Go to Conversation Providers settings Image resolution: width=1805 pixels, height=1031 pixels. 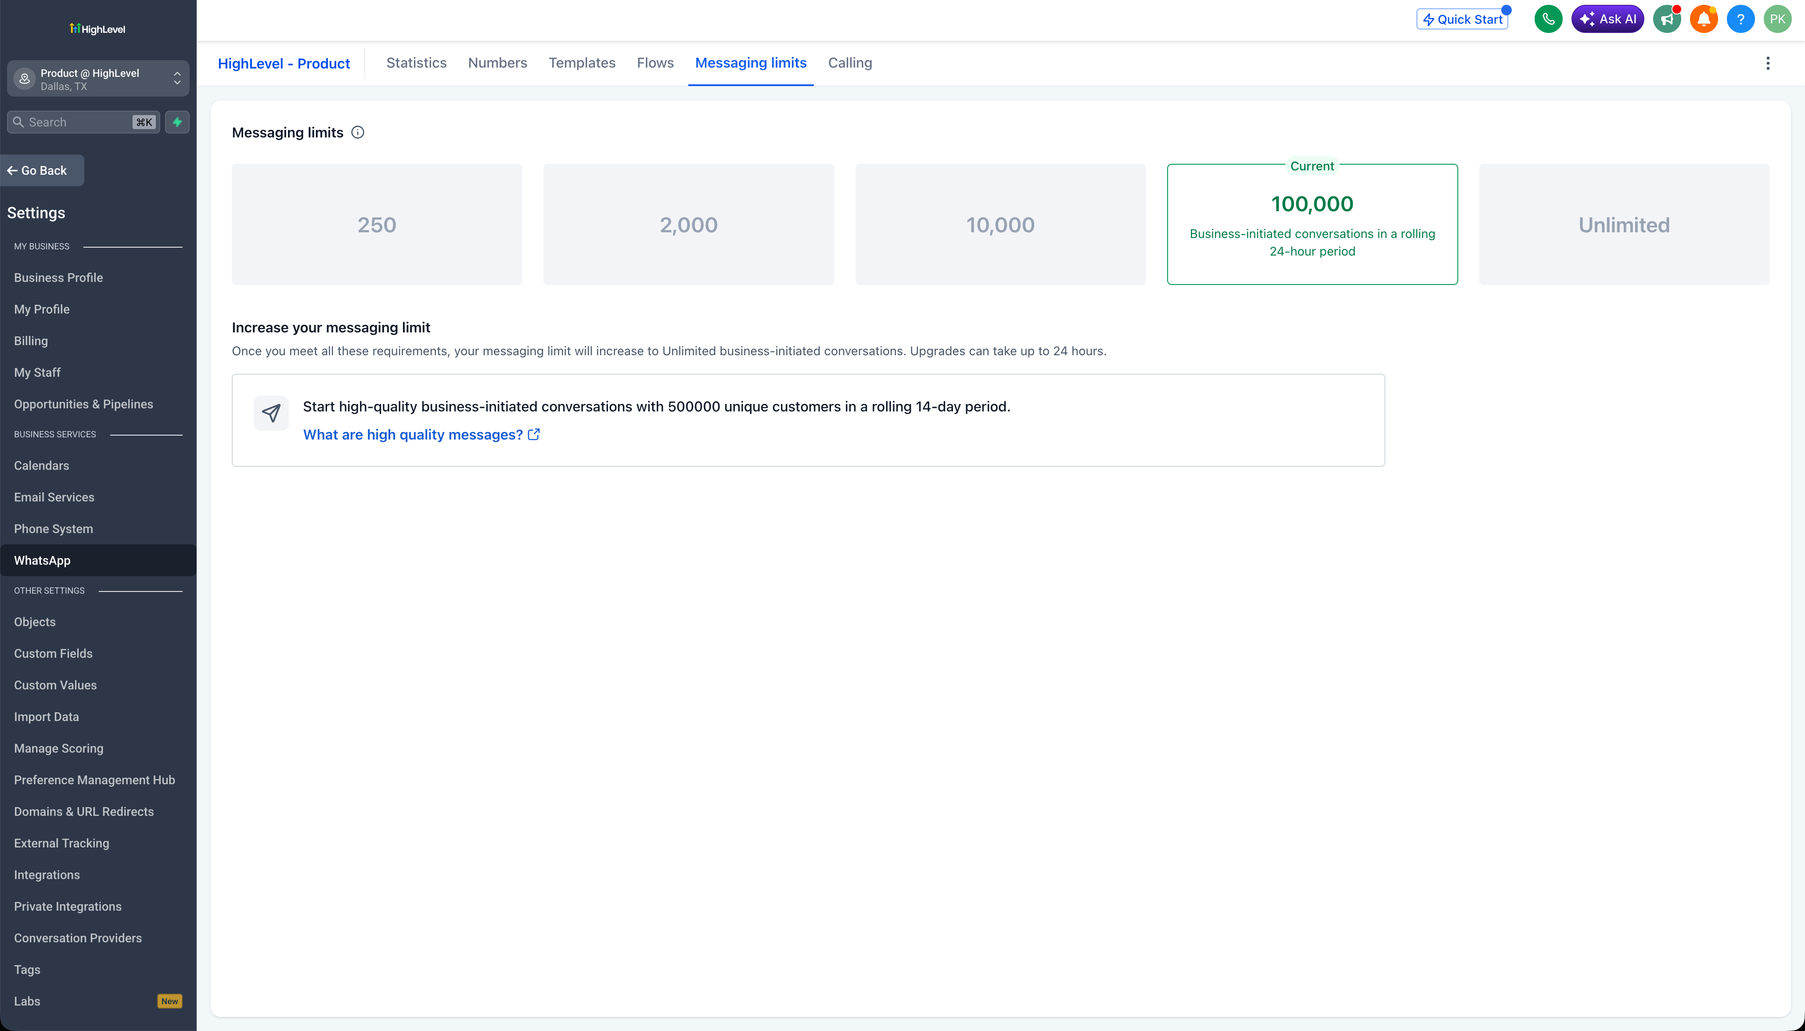click(x=78, y=937)
